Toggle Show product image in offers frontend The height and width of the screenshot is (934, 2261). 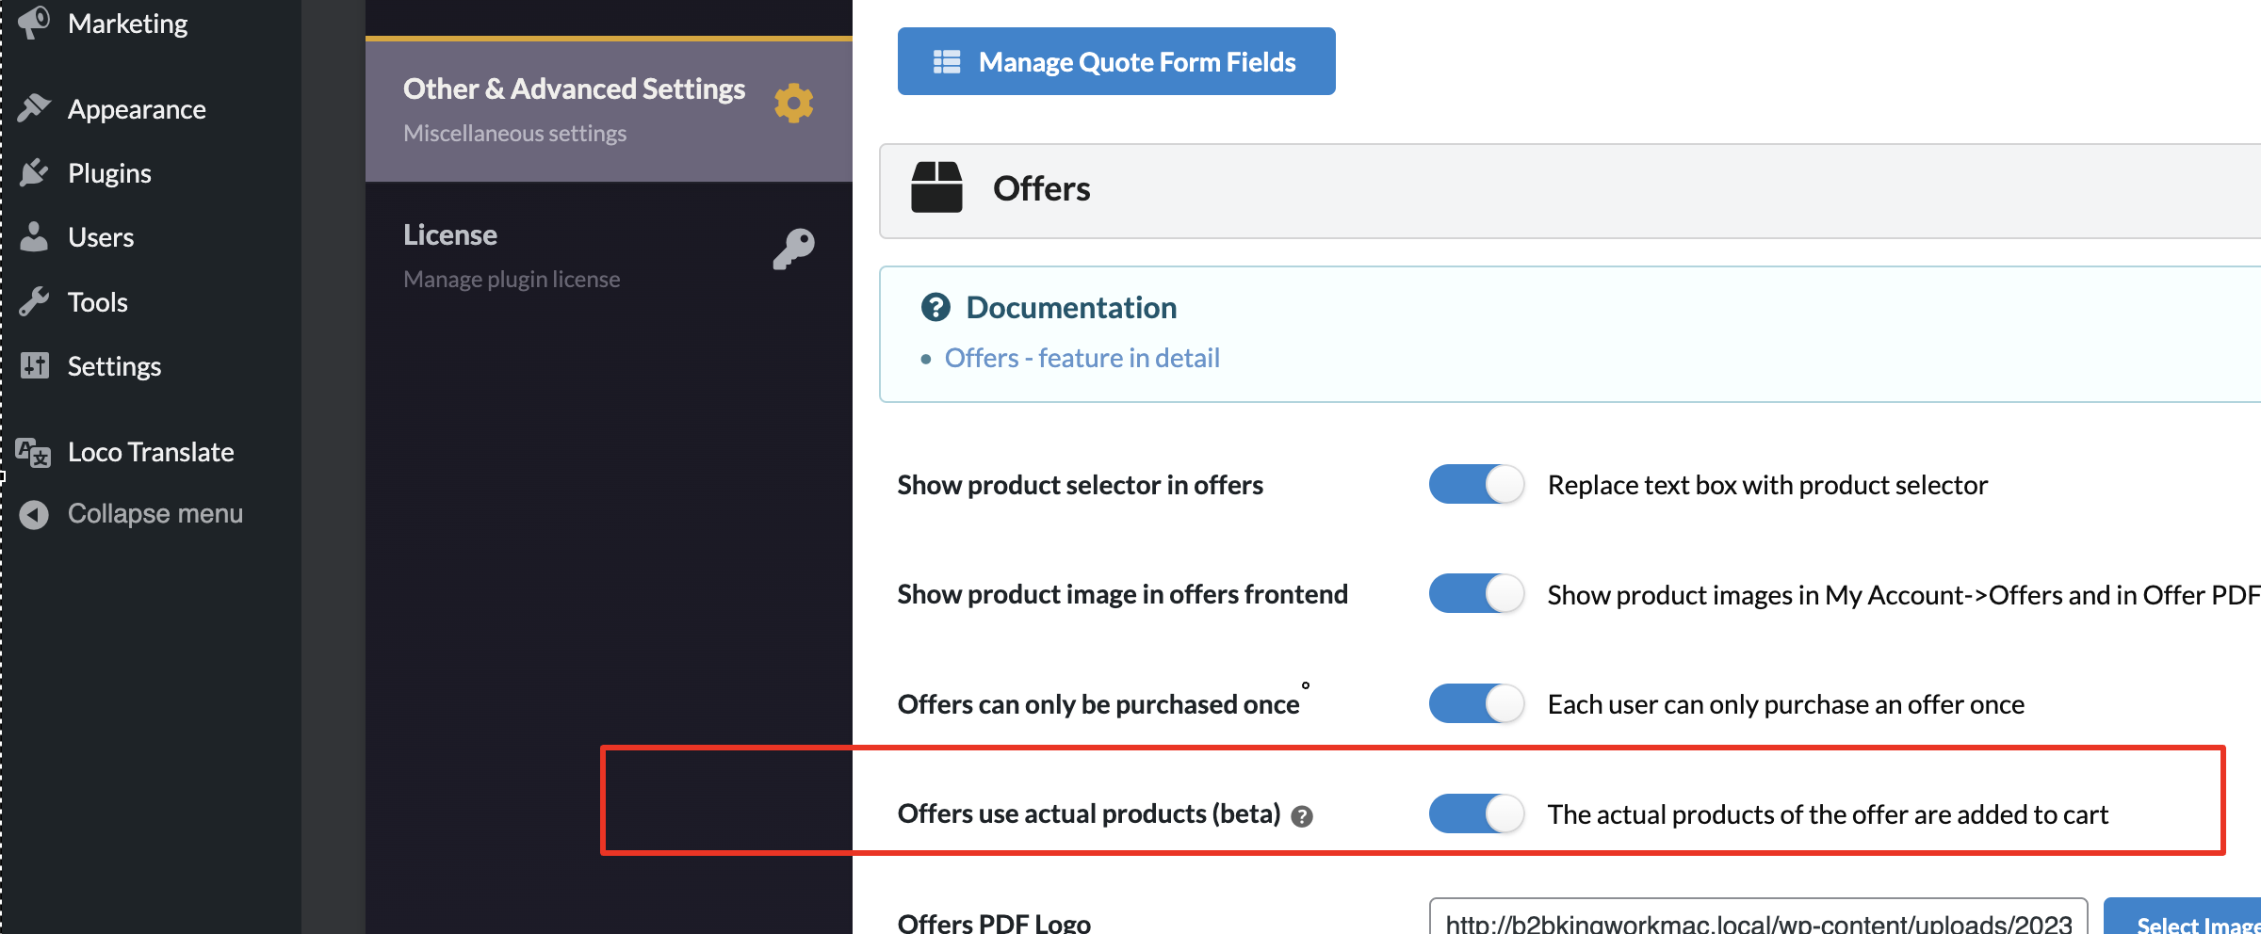click(1476, 594)
